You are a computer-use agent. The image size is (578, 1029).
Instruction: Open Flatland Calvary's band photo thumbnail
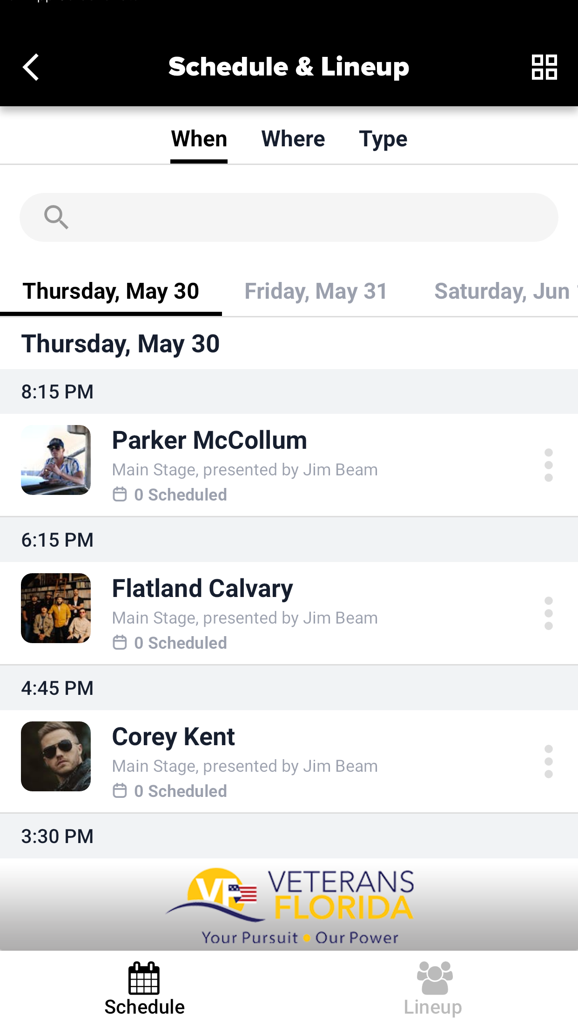coord(56,608)
